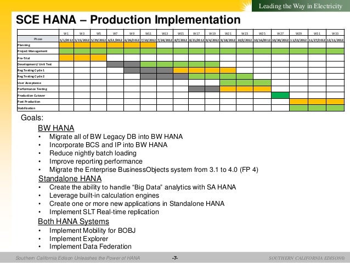
Task: Click the orange Planning bar under W1
Action: pos(66,45)
